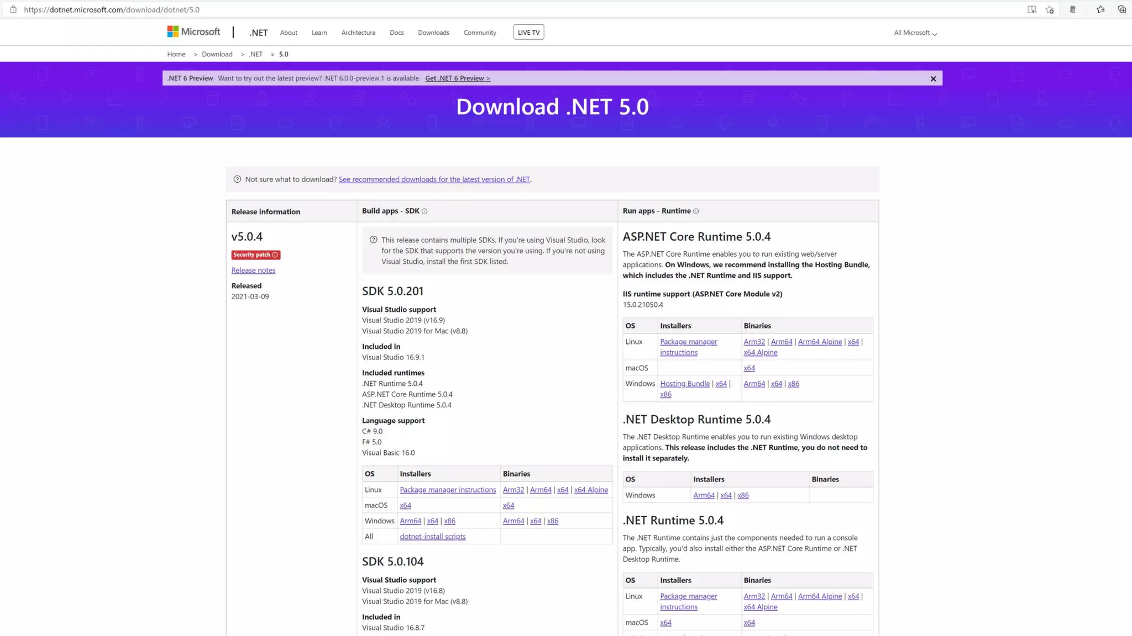Click the IIS module version 15.0.21050.4
The width and height of the screenshot is (1132, 636).
(x=643, y=305)
